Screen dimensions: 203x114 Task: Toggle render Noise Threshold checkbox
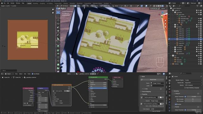[185, 110]
